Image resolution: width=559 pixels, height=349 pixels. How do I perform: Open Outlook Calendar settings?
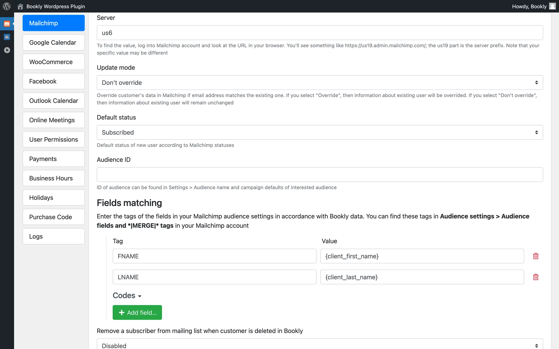(x=54, y=101)
